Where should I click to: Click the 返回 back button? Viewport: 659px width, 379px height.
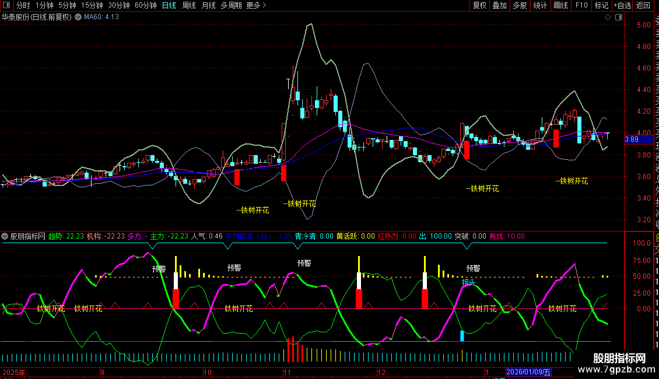(643, 5)
